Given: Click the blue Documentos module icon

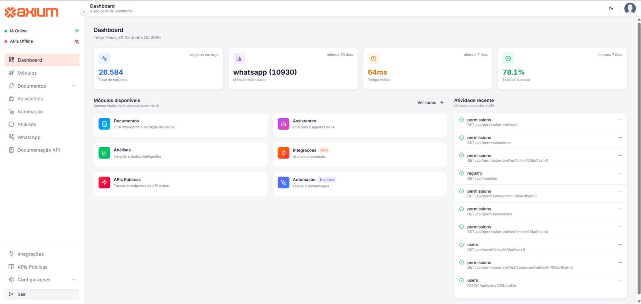Looking at the screenshot, I should pos(105,124).
